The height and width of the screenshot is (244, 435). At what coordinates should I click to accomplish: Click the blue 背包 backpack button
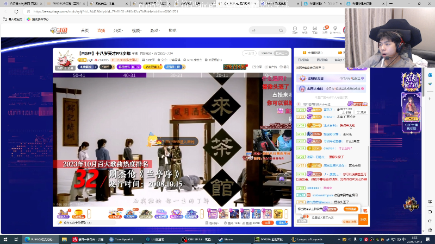pos(282,223)
